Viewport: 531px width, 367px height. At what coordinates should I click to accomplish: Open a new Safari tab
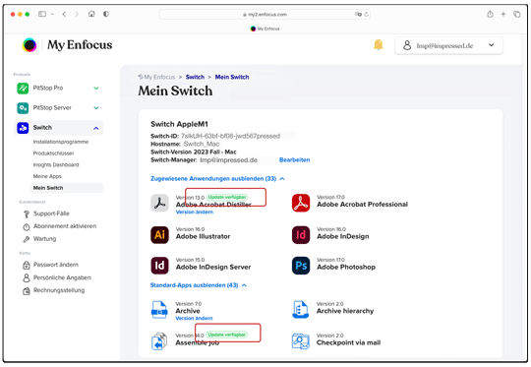pyautogui.click(x=503, y=14)
